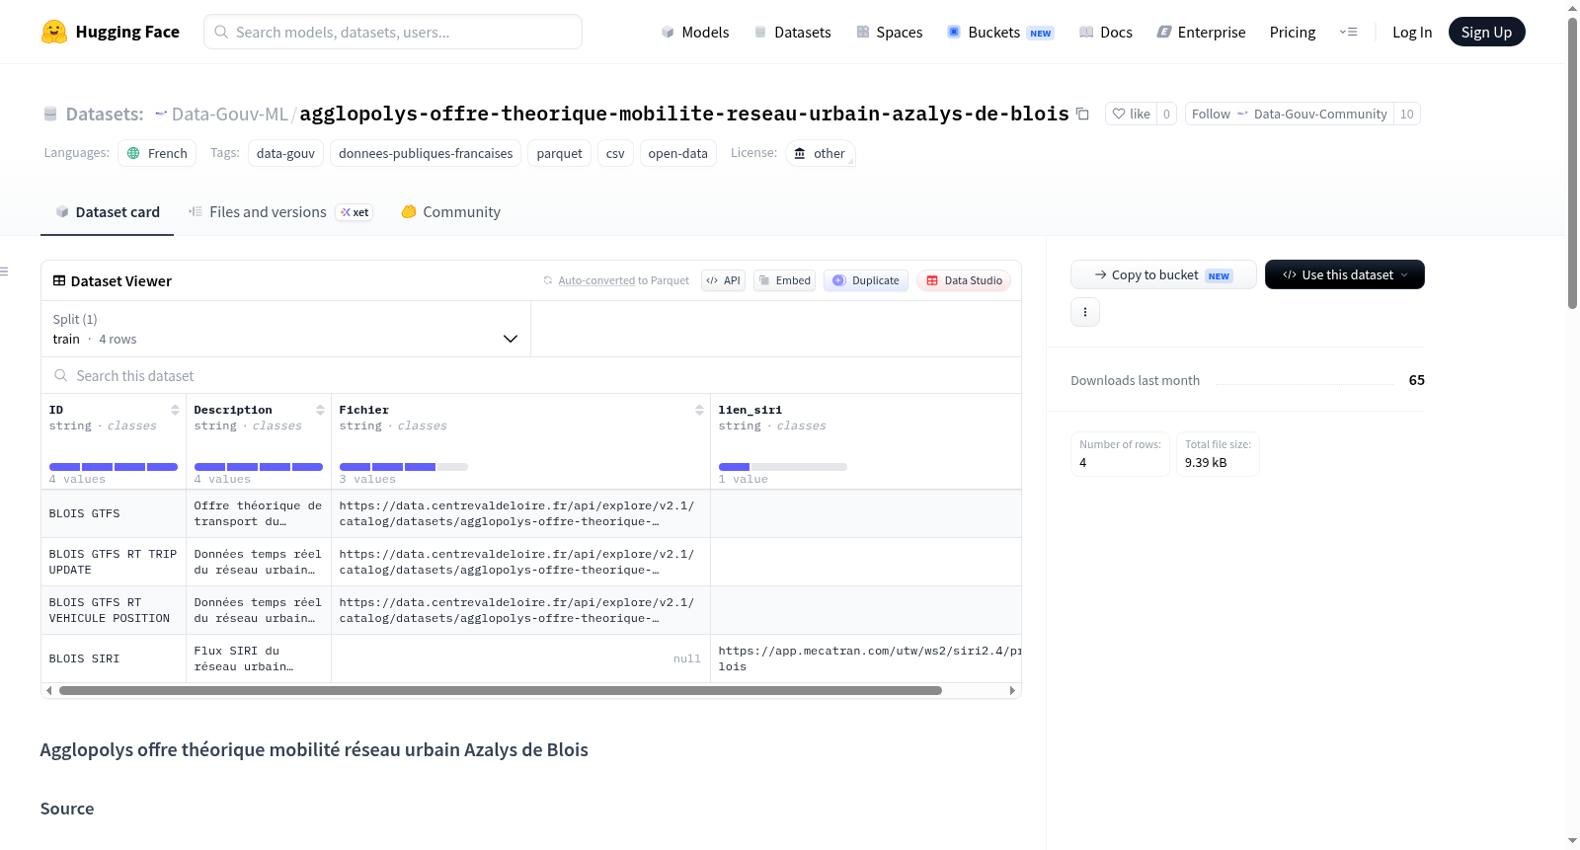Viewport: 1580px width, 850px height.
Task: Open the Models page
Action: pos(695,32)
